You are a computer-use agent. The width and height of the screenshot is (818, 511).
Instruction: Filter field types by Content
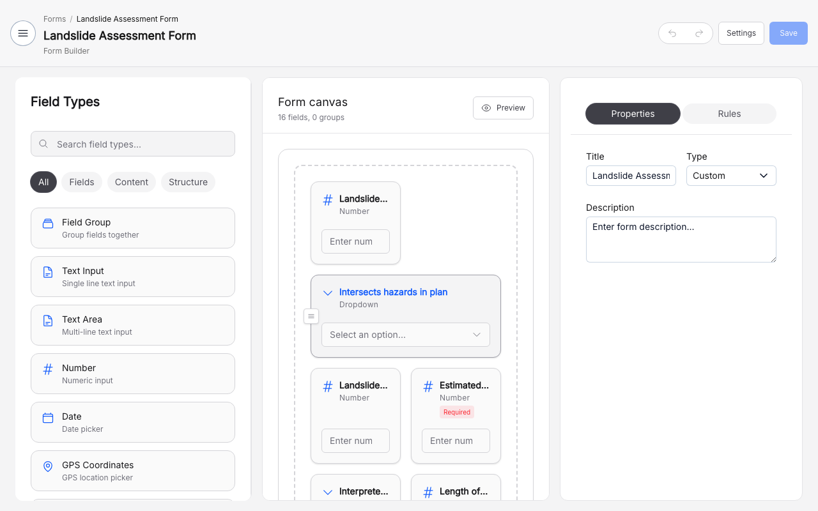[x=132, y=182]
